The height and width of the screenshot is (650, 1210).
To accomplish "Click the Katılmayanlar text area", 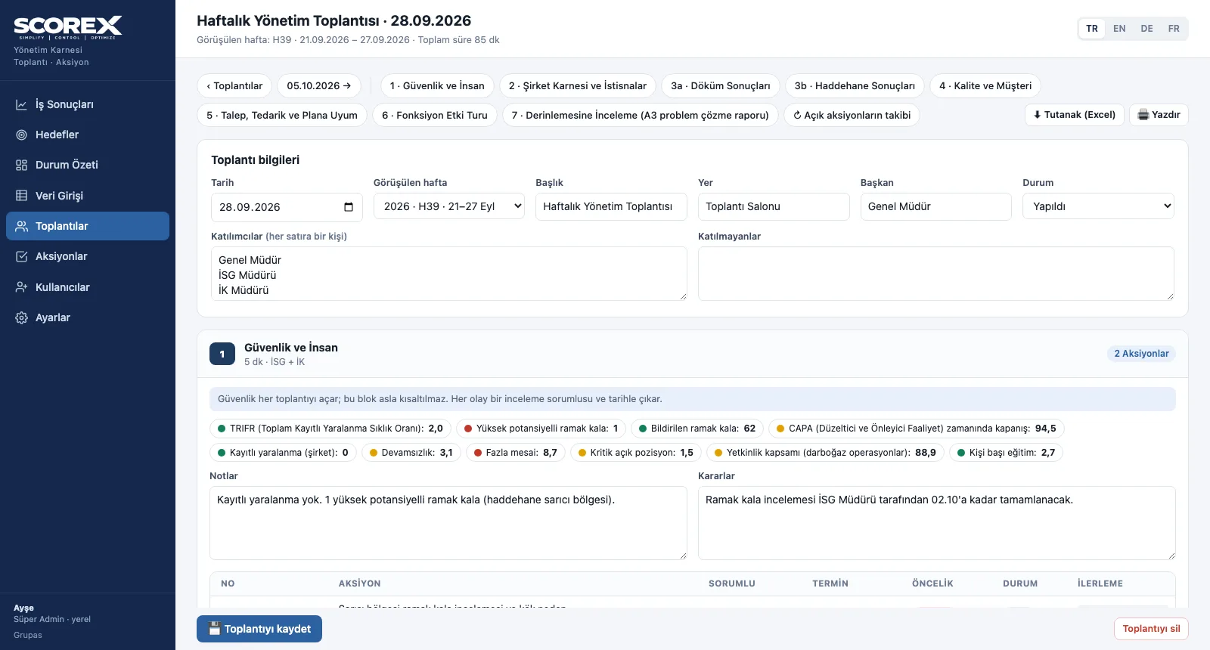I will tap(936, 274).
